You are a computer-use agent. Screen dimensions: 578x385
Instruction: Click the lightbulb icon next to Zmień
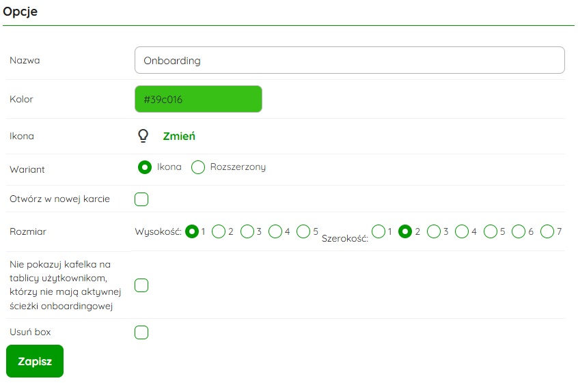(143, 136)
